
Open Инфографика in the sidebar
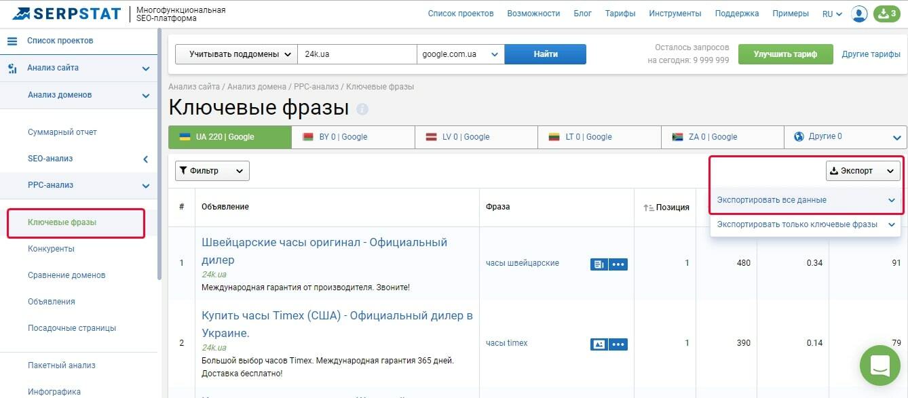pos(54,392)
